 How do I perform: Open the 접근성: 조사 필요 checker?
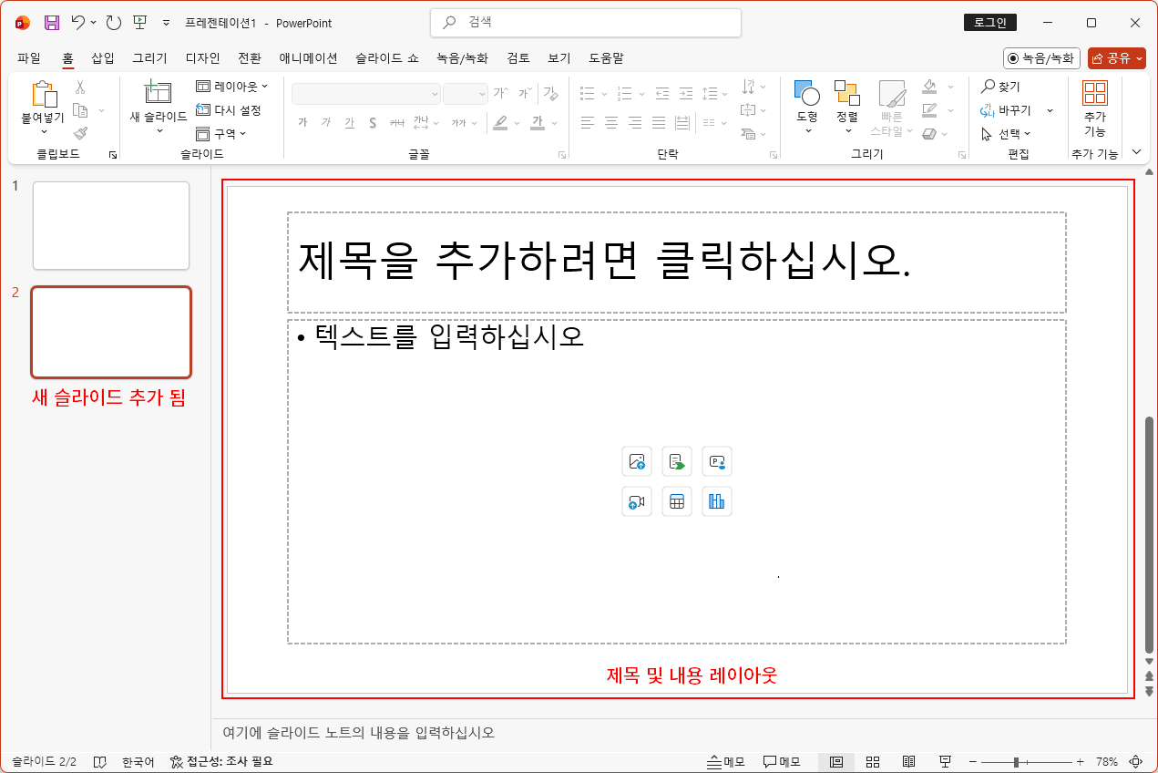[219, 761]
